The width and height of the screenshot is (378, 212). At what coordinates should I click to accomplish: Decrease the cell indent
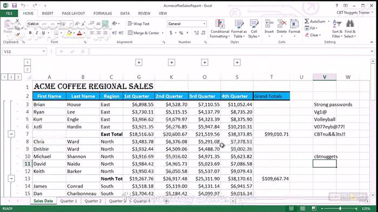114,33
